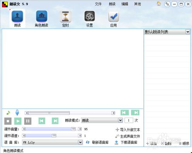Expand the 朗读模式 dropdown
Viewport: 192px width, 153px height.
point(120,120)
